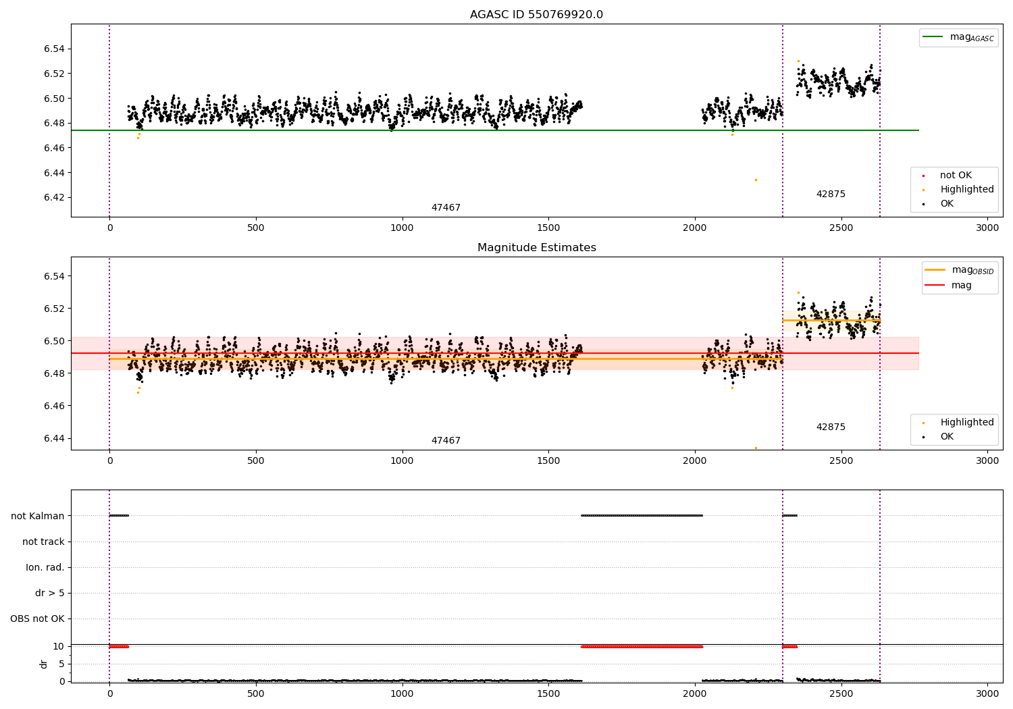Image resolution: width=1013 pixels, height=709 pixels.
Task: Click the 2000 x-tick label under middle plot
Action: pyautogui.click(x=695, y=461)
